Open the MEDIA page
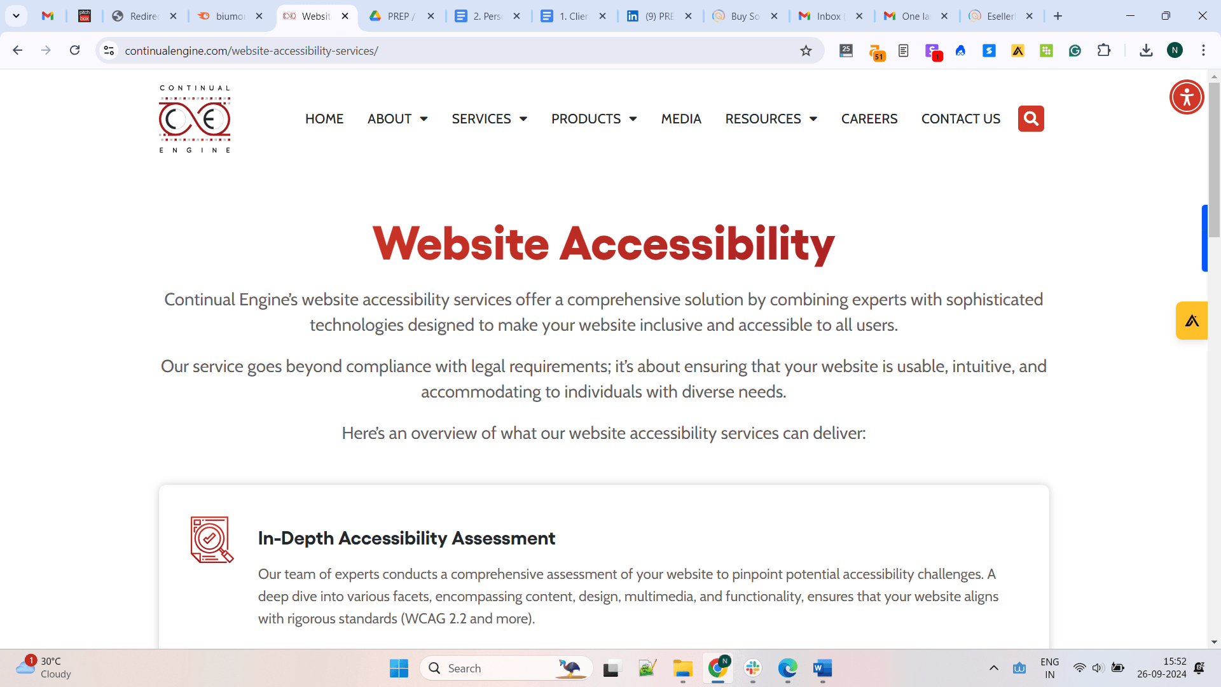 681,119
